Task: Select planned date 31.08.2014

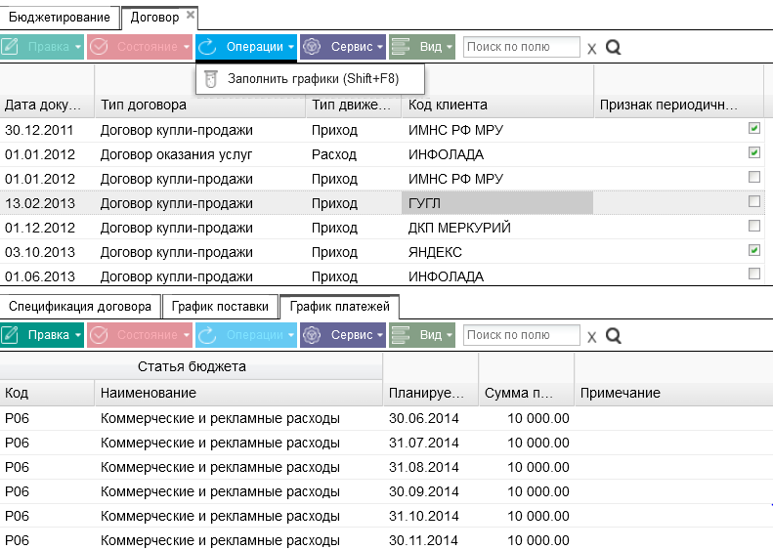Action: coord(430,467)
